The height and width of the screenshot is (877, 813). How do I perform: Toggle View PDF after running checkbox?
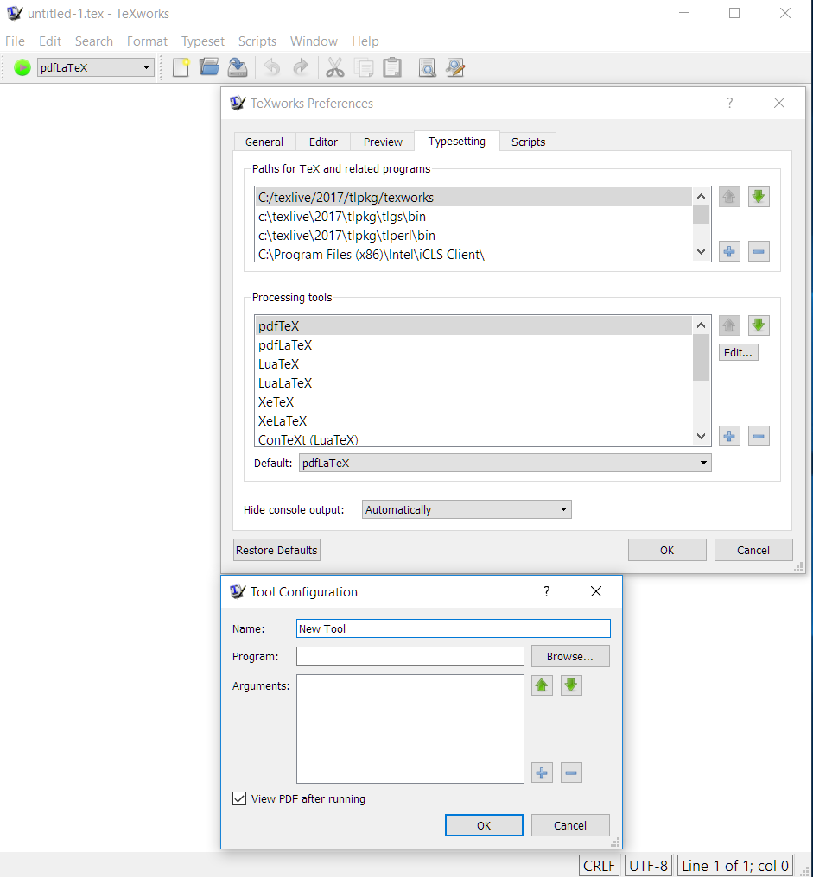click(239, 798)
